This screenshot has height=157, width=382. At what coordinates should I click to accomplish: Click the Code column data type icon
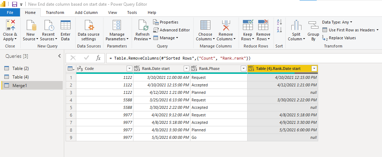click(x=80, y=69)
